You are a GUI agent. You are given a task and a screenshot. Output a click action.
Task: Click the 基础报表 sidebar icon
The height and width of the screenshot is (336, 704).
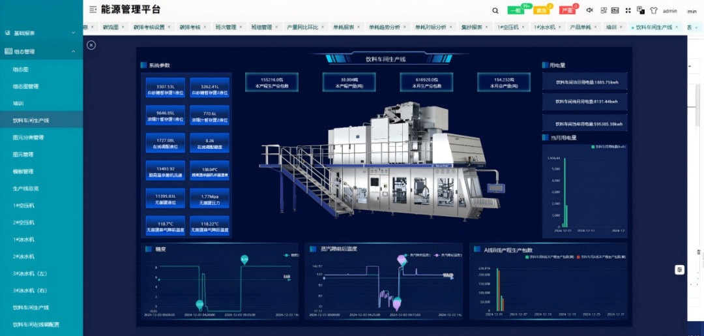(7, 33)
